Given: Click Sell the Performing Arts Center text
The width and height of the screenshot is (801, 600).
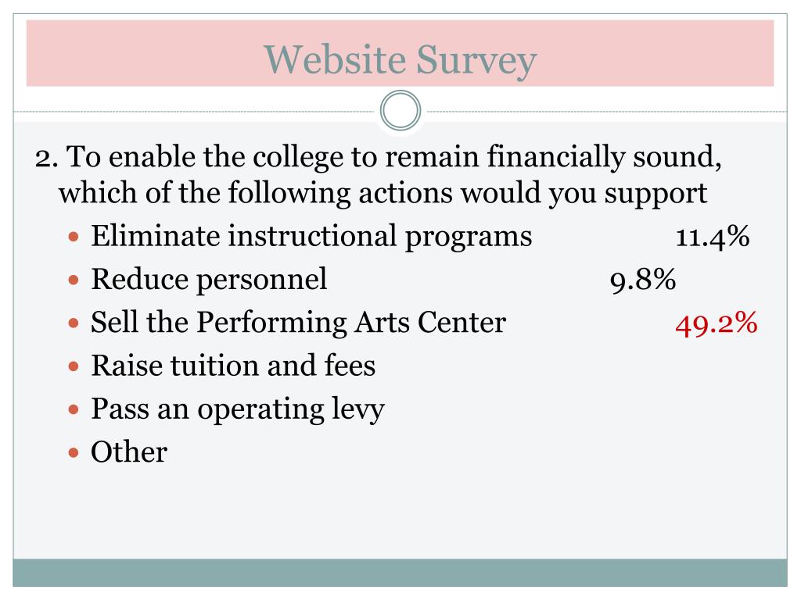Looking at the screenshot, I should coord(298,323).
